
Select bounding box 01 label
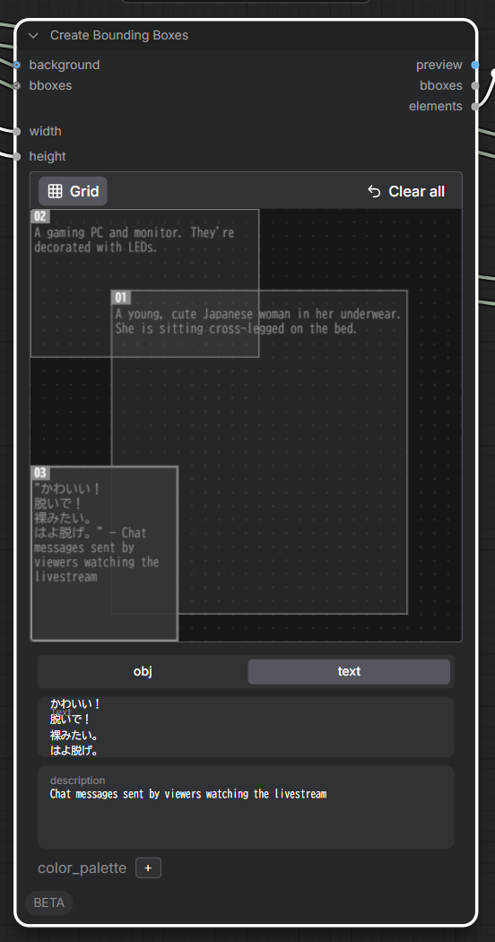pyautogui.click(x=121, y=298)
